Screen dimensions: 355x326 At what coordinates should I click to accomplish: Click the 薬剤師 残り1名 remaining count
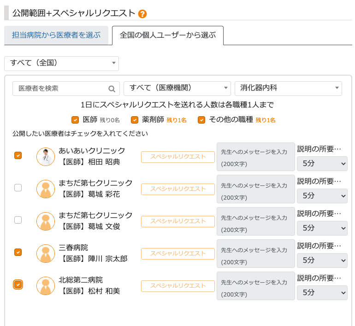(x=177, y=120)
